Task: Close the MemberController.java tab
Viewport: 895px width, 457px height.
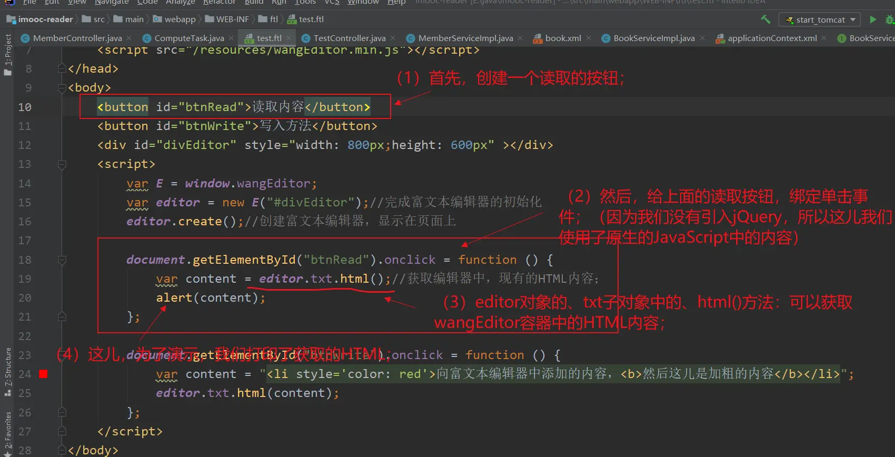Action: 130,38
